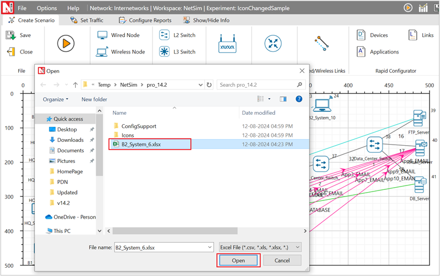Go up one folder level
This screenshot has height=276, width=440.
[x=75, y=84]
